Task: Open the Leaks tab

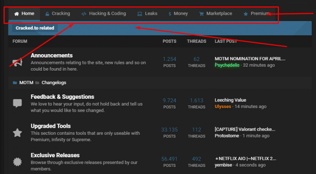Action: [x=147, y=14]
